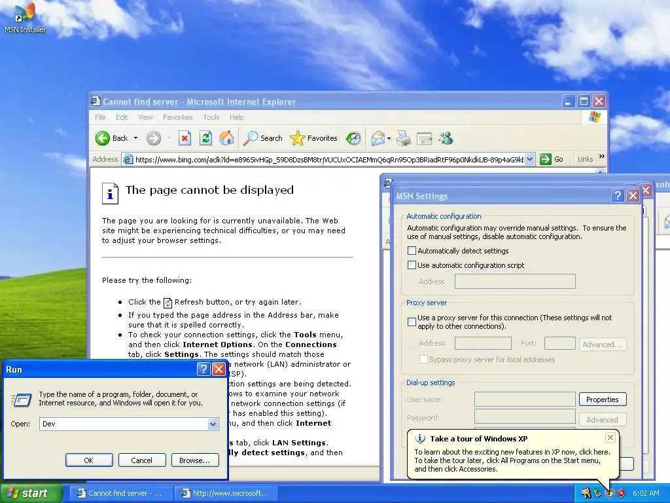Viewport: 670px width, 503px height.
Task: Click the Messenger people toolbar icon
Action: coord(446,138)
